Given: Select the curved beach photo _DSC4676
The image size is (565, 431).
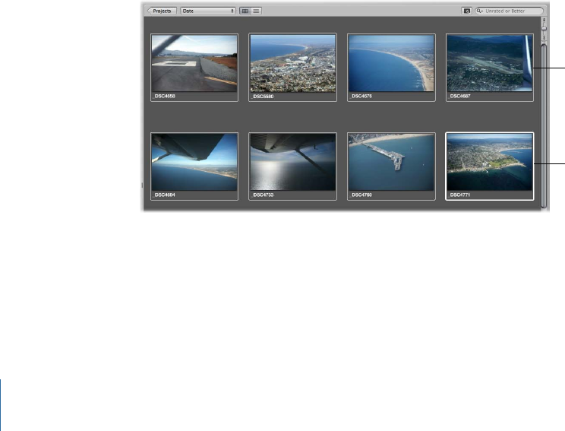Looking at the screenshot, I should point(391,63).
